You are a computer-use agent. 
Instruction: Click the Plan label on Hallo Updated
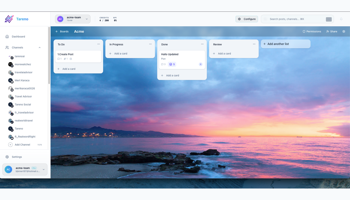(163, 59)
